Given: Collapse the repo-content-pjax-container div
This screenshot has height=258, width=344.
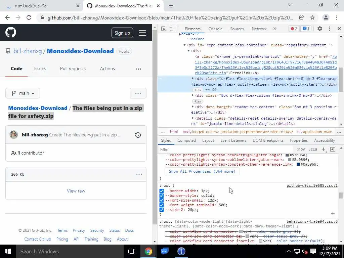Looking at the screenshot, I should point(184,45).
